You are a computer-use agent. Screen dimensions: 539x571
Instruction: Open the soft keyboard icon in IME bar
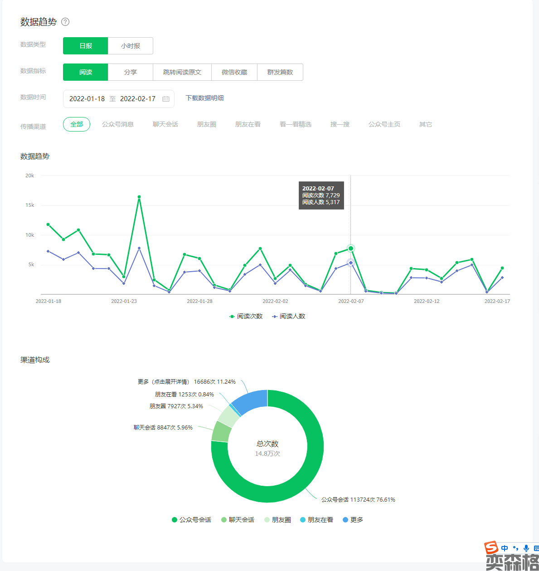536,548
